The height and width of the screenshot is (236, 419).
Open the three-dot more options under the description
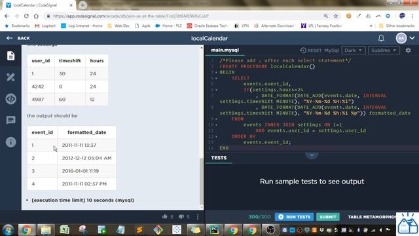point(198,216)
